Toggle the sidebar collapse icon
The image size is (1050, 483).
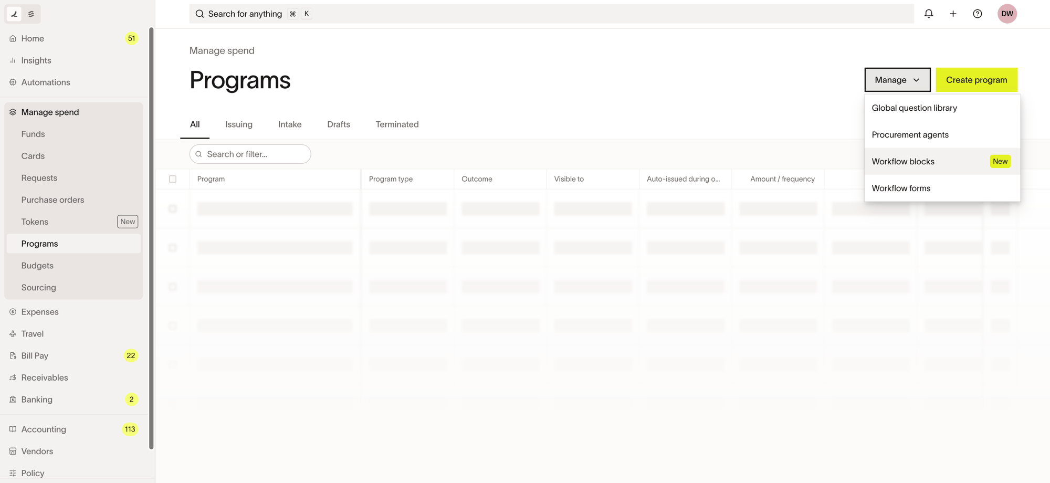tap(31, 14)
